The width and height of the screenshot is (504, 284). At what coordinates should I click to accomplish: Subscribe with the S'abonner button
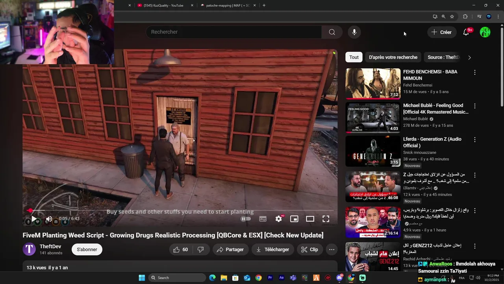coord(87,249)
